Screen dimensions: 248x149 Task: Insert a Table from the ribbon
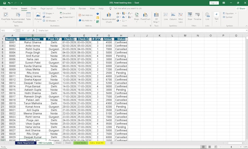(x=28, y=16)
